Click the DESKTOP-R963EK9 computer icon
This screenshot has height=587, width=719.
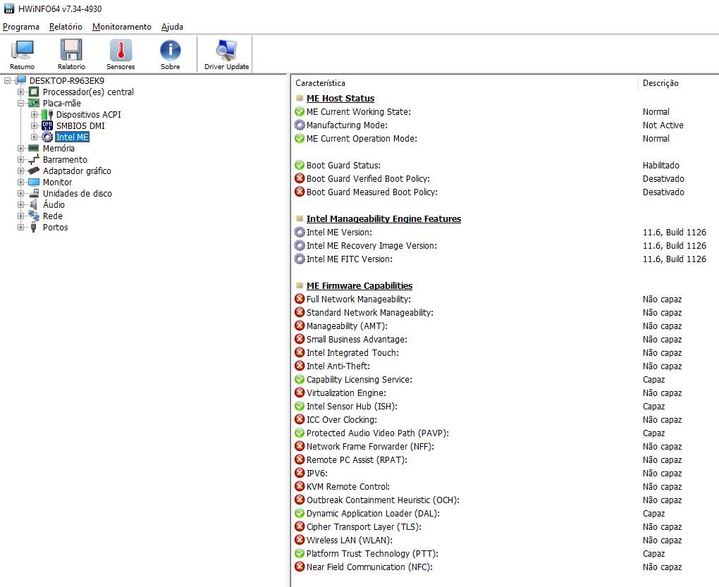pos(20,80)
